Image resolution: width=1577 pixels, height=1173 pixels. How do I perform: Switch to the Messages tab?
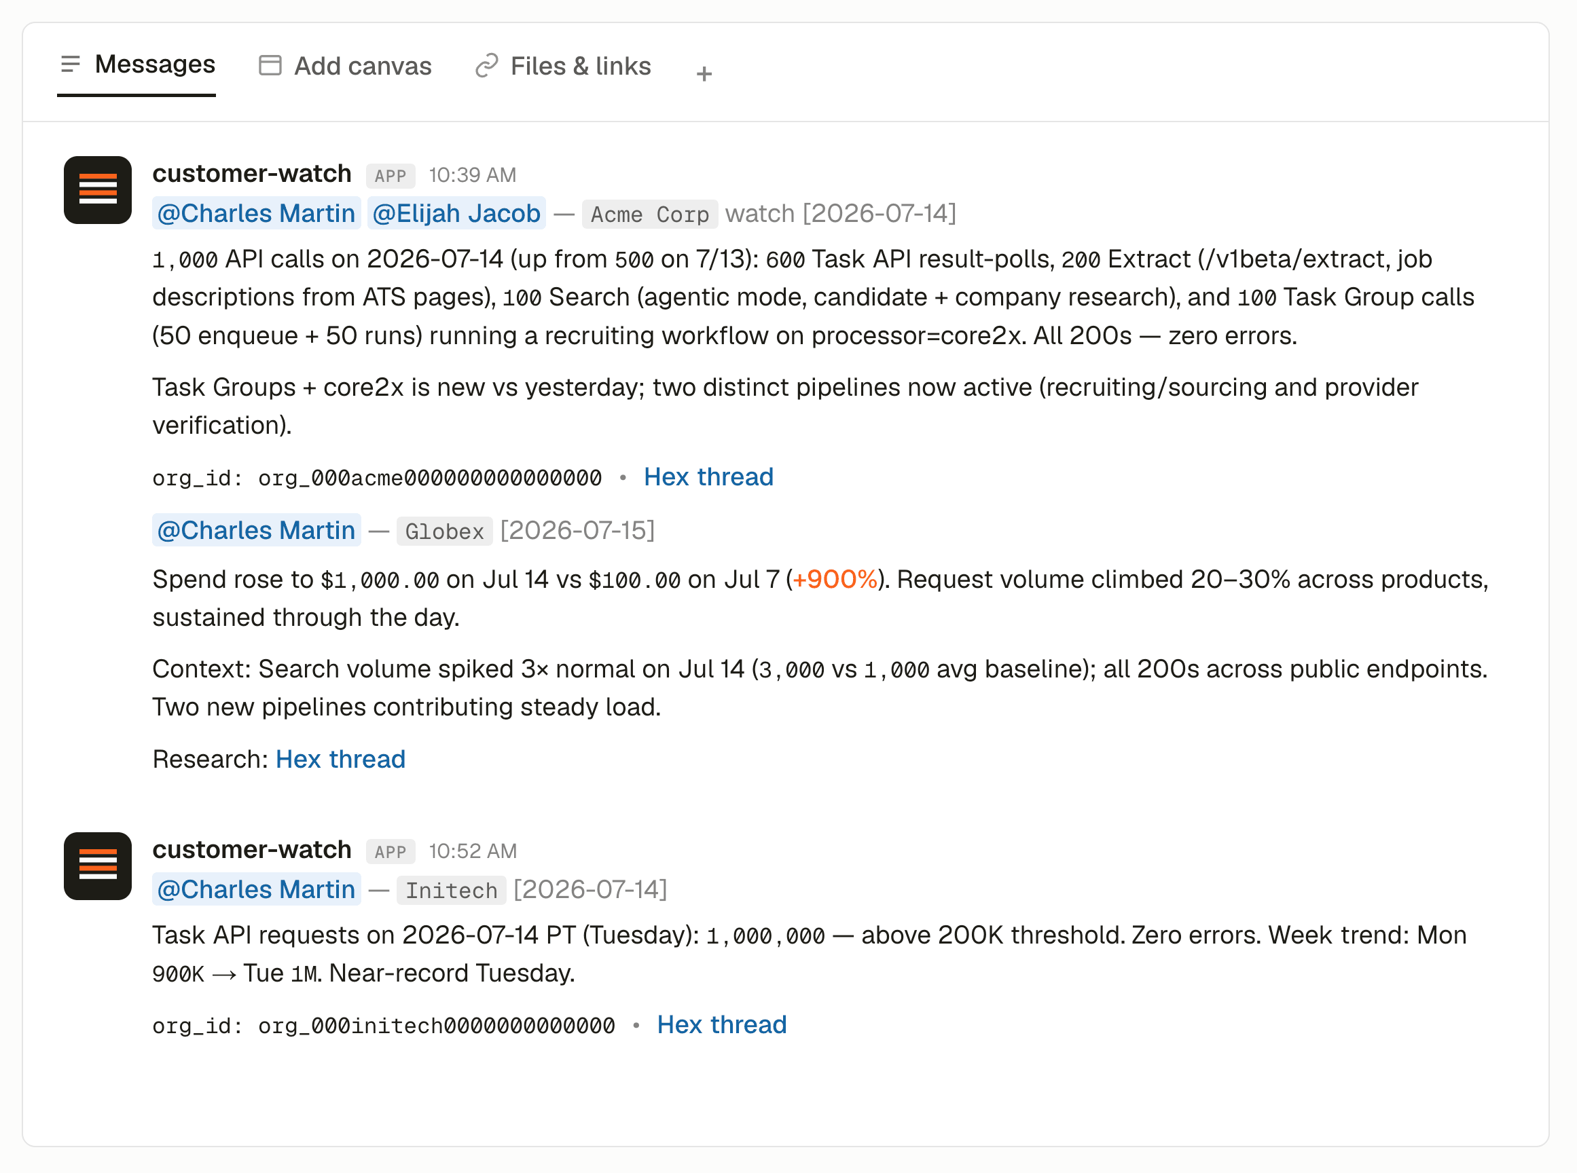(137, 65)
